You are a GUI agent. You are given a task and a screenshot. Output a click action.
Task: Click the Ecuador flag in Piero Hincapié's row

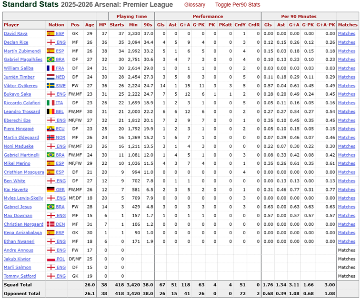50,129
